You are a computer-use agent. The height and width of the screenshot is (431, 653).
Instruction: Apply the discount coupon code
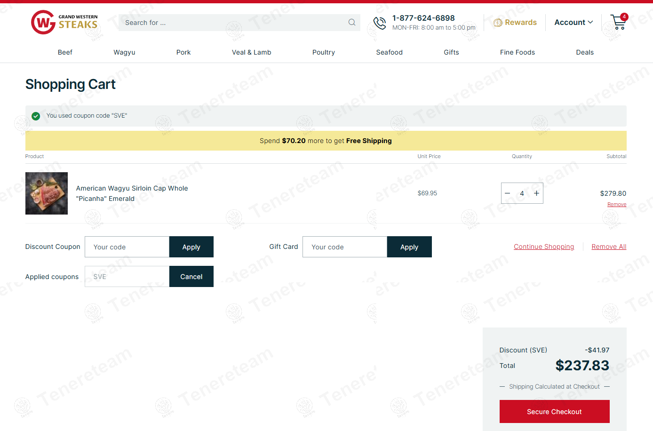pos(191,247)
